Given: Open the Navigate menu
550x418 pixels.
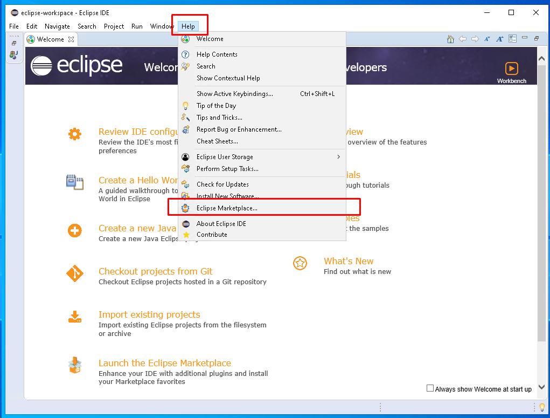Looking at the screenshot, I should (57, 26).
